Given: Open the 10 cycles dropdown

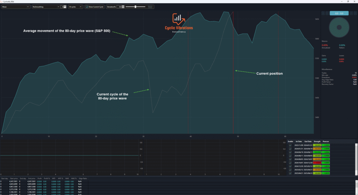Looking at the screenshot, I should 75,7.
